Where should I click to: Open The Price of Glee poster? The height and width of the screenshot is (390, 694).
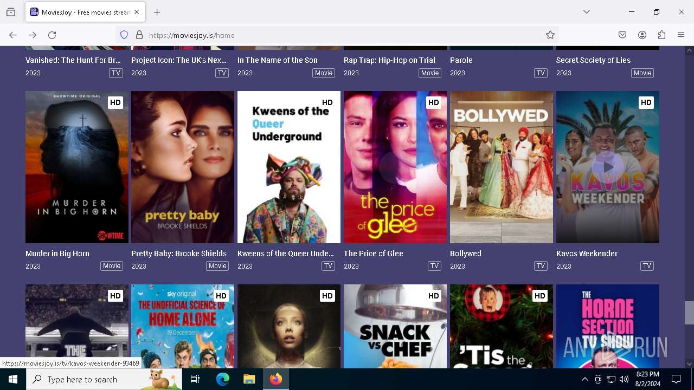(395, 167)
